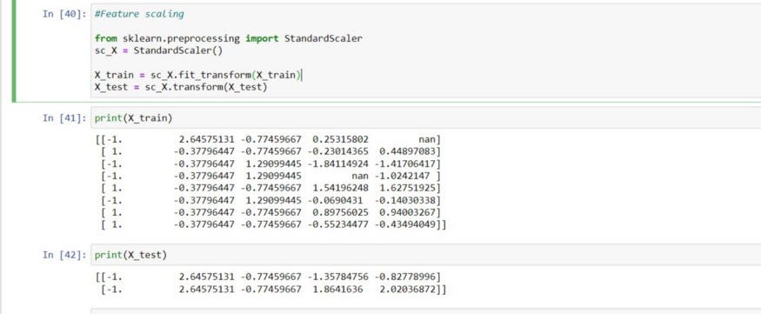Screen dimensions: 761x314
Task: Click the value -1.0242147 in output
Action: pyautogui.click(x=402, y=177)
